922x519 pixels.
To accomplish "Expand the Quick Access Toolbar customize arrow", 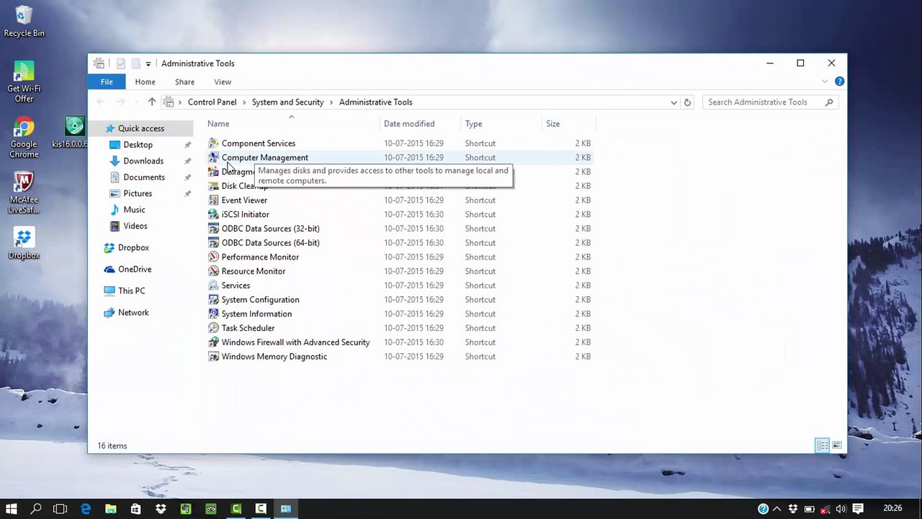I will pyautogui.click(x=148, y=63).
